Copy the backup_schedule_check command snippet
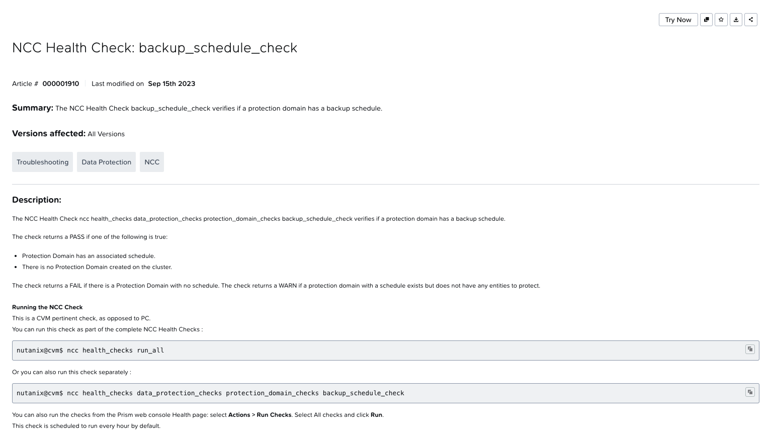This screenshot has height=439, width=771. coord(750,392)
